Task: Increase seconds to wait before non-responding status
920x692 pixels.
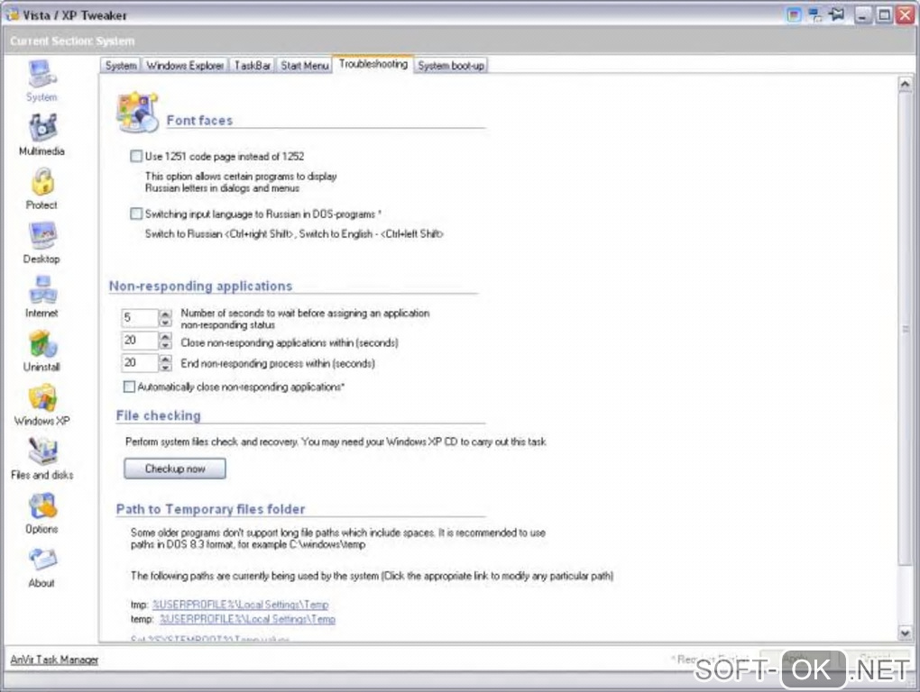Action: point(165,313)
